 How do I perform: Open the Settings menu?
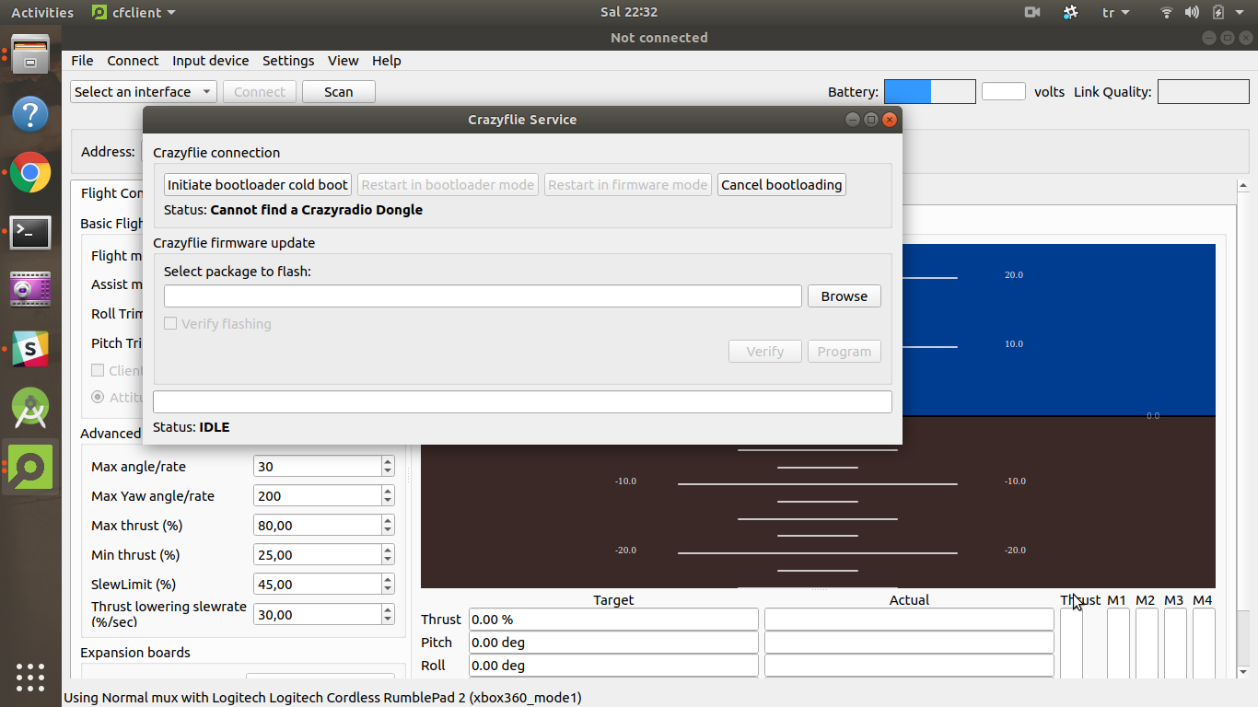[288, 61]
